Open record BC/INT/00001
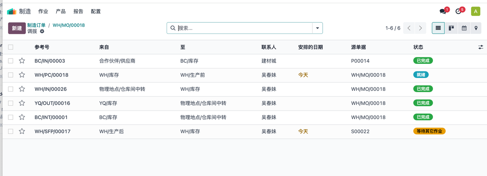The height and width of the screenshot is (176, 487). [x=51, y=117]
